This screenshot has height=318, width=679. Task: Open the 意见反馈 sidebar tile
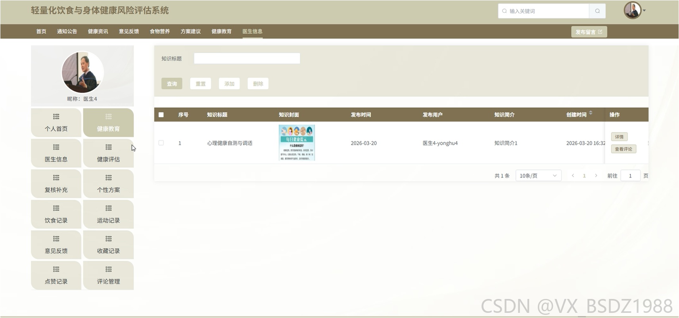click(56, 245)
